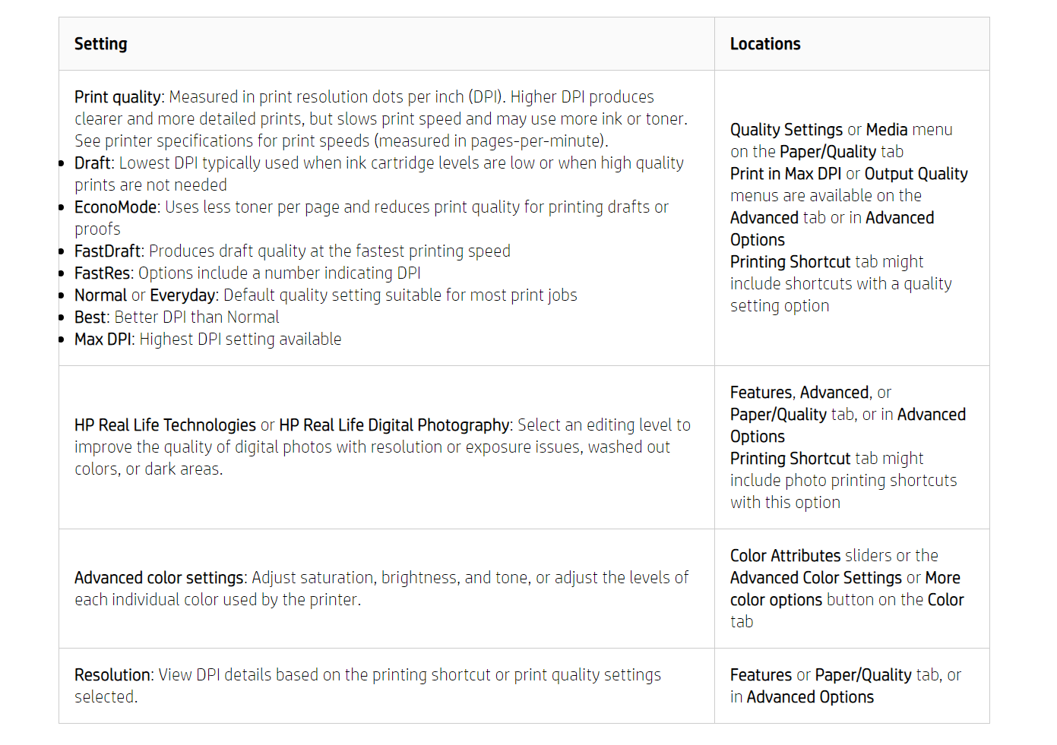Click HP Real Life Digital Photography term
The height and width of the screenshot is (745, 1057).
click(394, 425)
